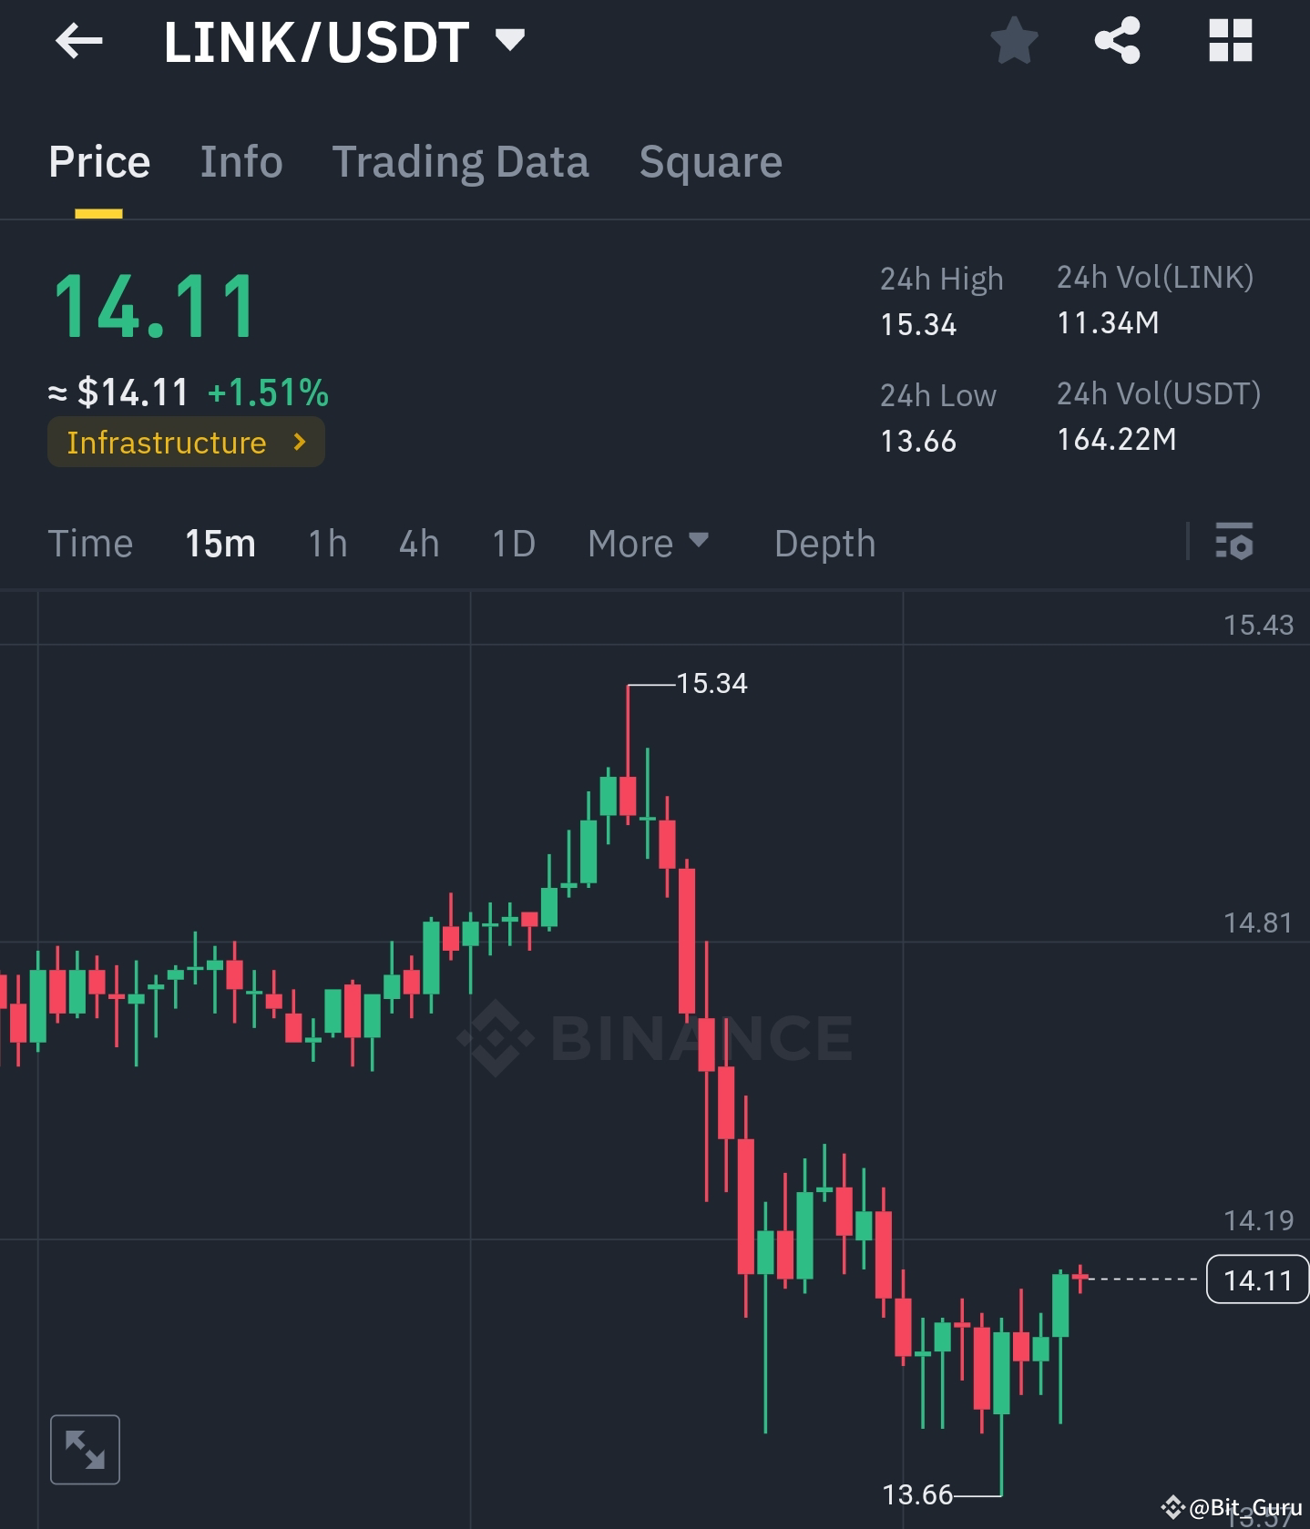
Task: Open the Square tab
Action: 710,162
